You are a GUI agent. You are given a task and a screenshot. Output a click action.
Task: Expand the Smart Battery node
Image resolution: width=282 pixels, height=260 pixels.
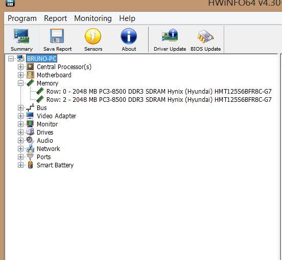click(20, 165)
